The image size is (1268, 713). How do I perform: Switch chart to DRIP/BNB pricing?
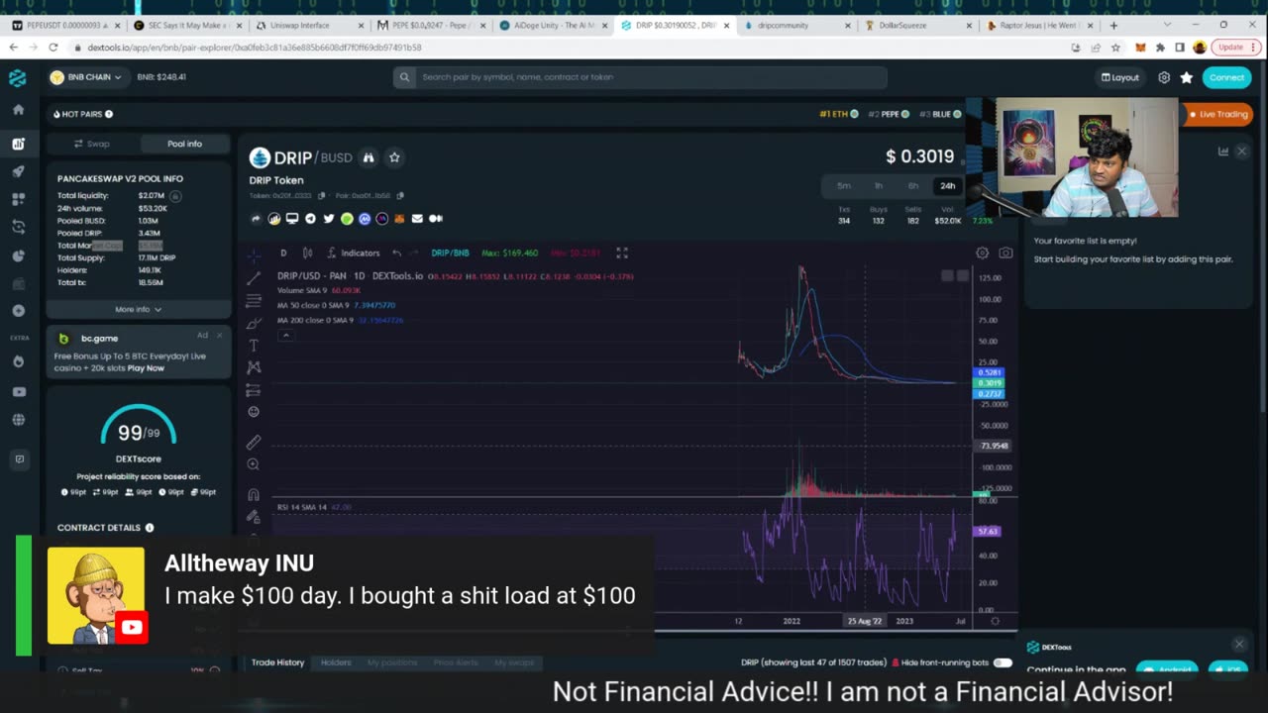pyautogui.click(x=451, y=254)
